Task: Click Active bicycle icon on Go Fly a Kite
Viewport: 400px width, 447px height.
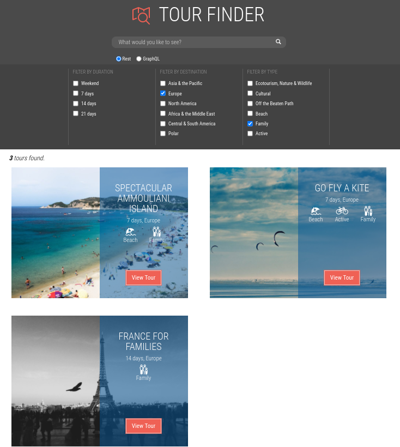Action: click(x=342, y=211)
